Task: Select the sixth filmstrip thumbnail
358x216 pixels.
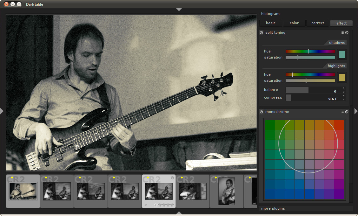Action: tap(193, 191)
